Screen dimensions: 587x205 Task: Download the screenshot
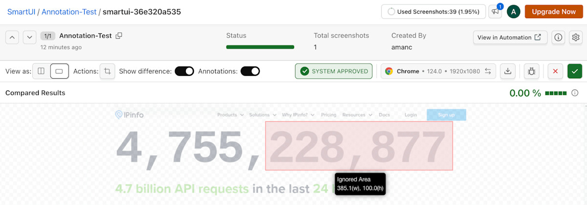pyautogui.click(x=508, y=71)
